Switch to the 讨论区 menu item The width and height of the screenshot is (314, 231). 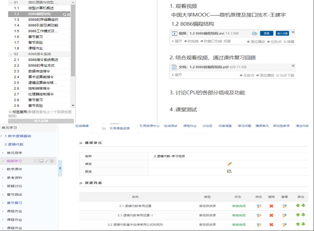207,126
